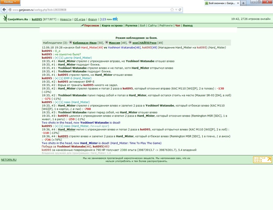Open the Новости link
The width and height of the screenshot is (273, 210).
tap(66, 19)
